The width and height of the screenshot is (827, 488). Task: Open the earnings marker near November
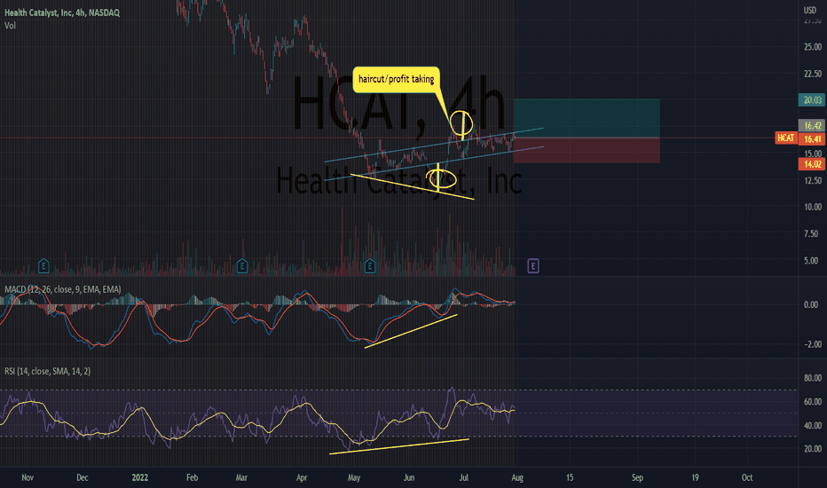[43, 266]
